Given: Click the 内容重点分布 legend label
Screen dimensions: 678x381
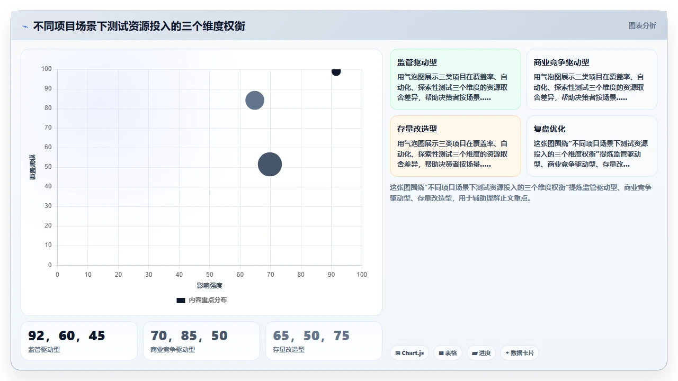Looking at the screenshot, I should click(x=208, y=300).
